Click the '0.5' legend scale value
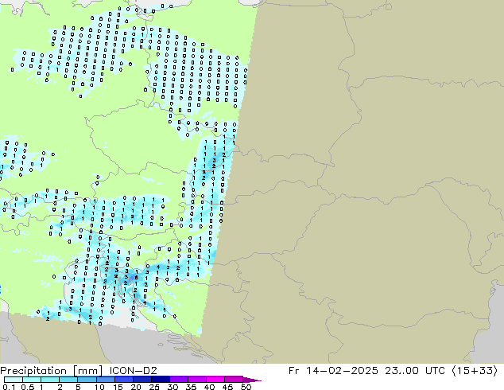This screenshot has width=504, height=390. tap(27, 387)
